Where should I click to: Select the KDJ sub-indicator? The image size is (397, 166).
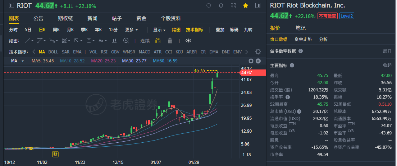pyautogui.click(x=179, y=52)
